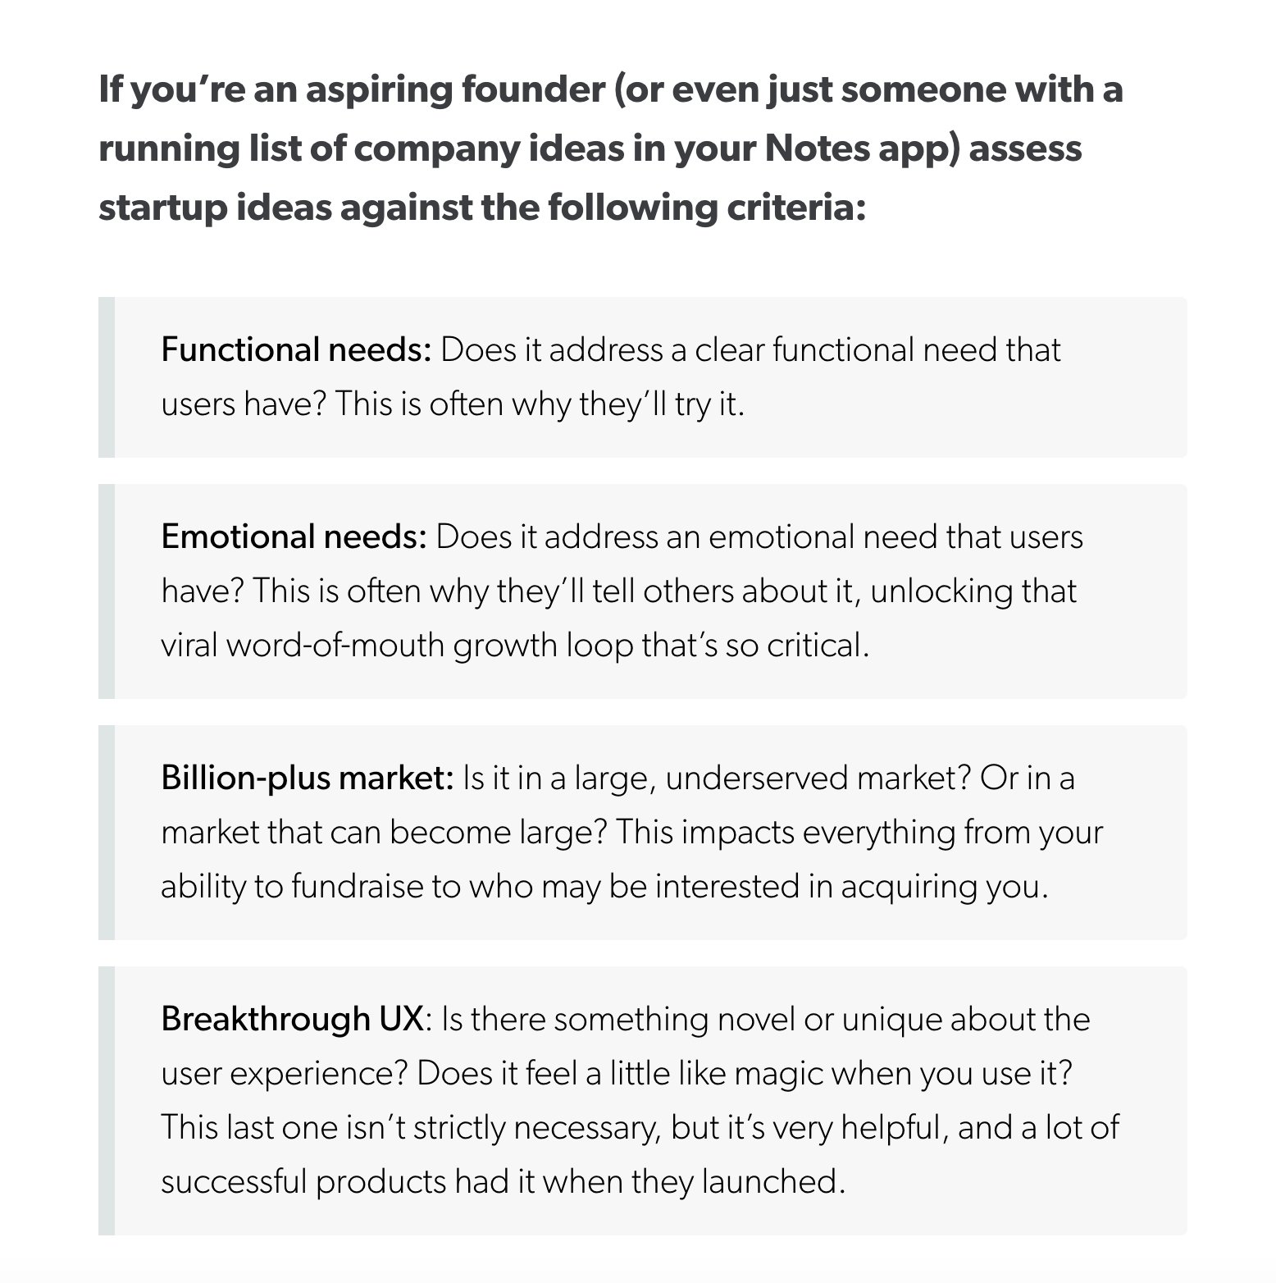The width and height of the screenshot is (1276, 1283).
Task: Click the bold "Functional needs:" label
Action: pos(296,350)
